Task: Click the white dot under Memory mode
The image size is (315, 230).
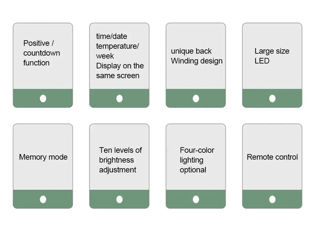Action: tap(43, 200)
